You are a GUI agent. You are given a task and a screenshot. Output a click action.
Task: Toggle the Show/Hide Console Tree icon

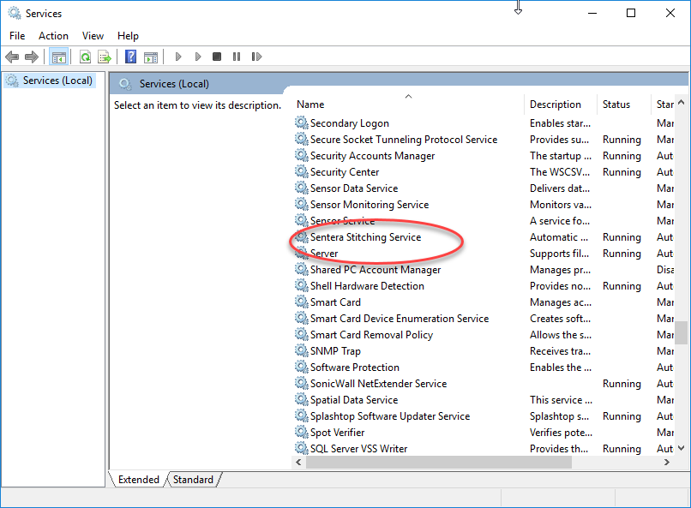(58, 57)
